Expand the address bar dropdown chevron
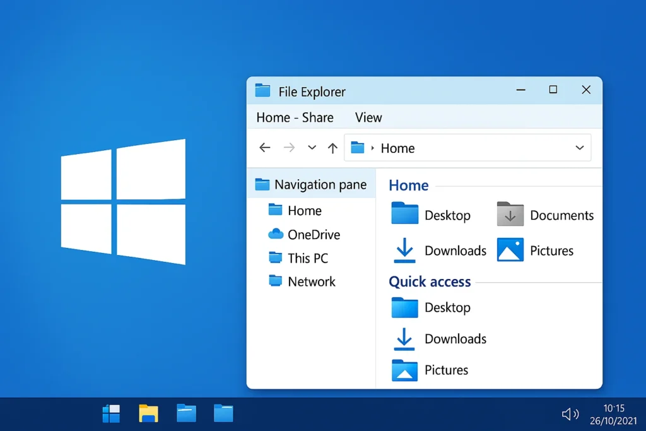This screenshot has width=646, height=431. point(580,148)
